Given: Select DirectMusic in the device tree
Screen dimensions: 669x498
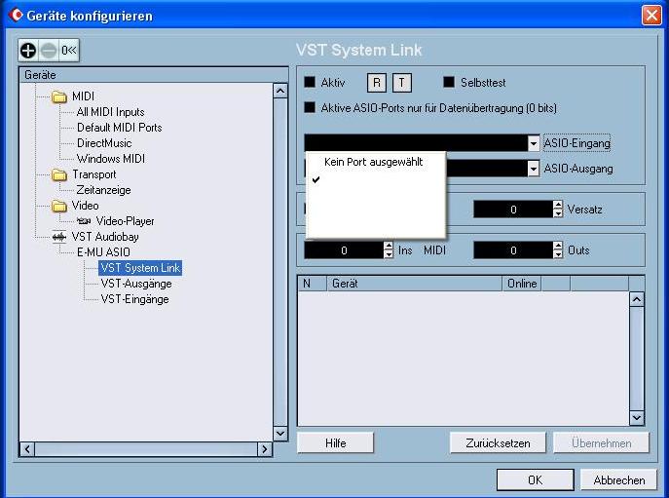Looking at the screenshot, I should tap(104, 143).
